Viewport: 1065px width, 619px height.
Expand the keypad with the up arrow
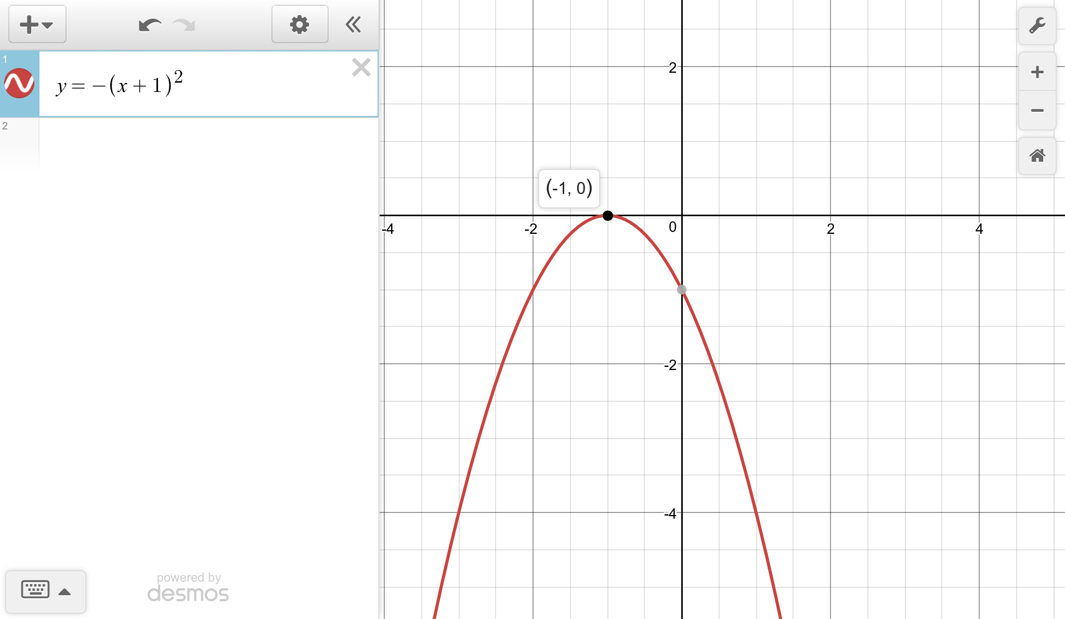click(x=64, y=591)
